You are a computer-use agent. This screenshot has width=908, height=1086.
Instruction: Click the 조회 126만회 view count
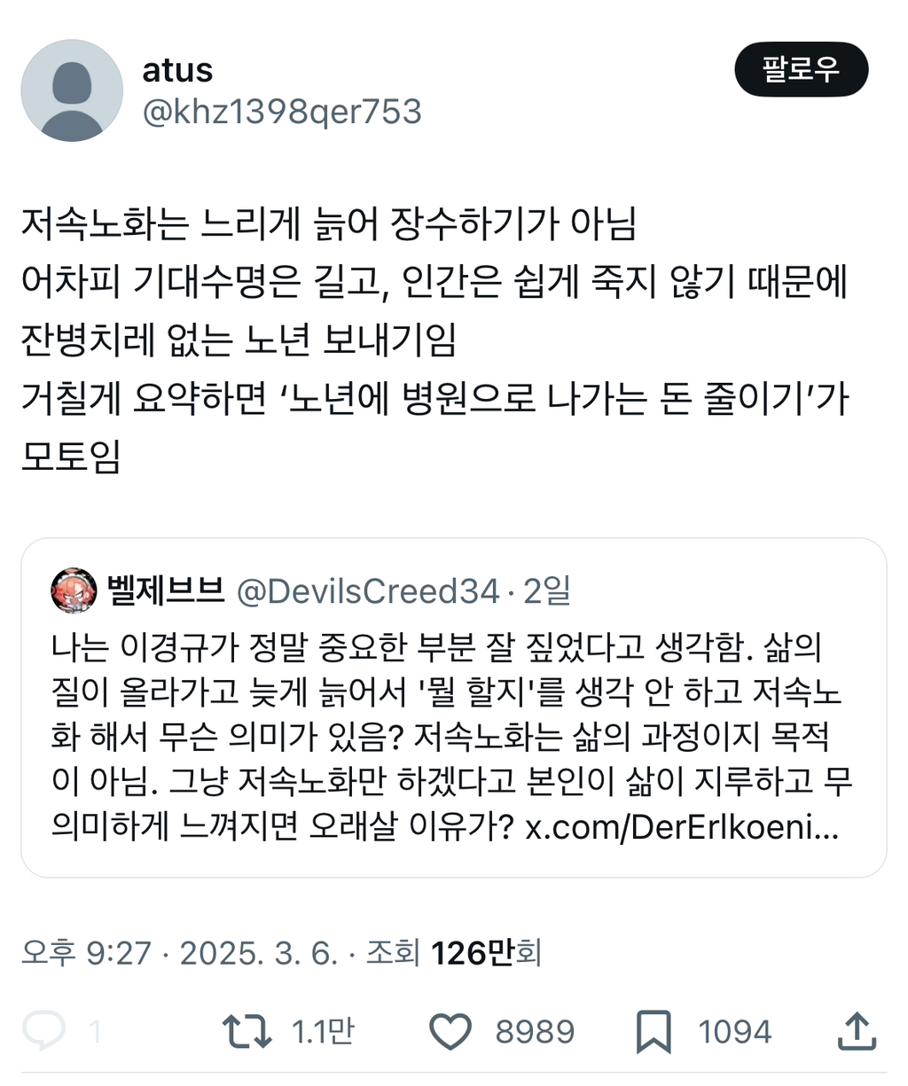[x=453, y=953]
